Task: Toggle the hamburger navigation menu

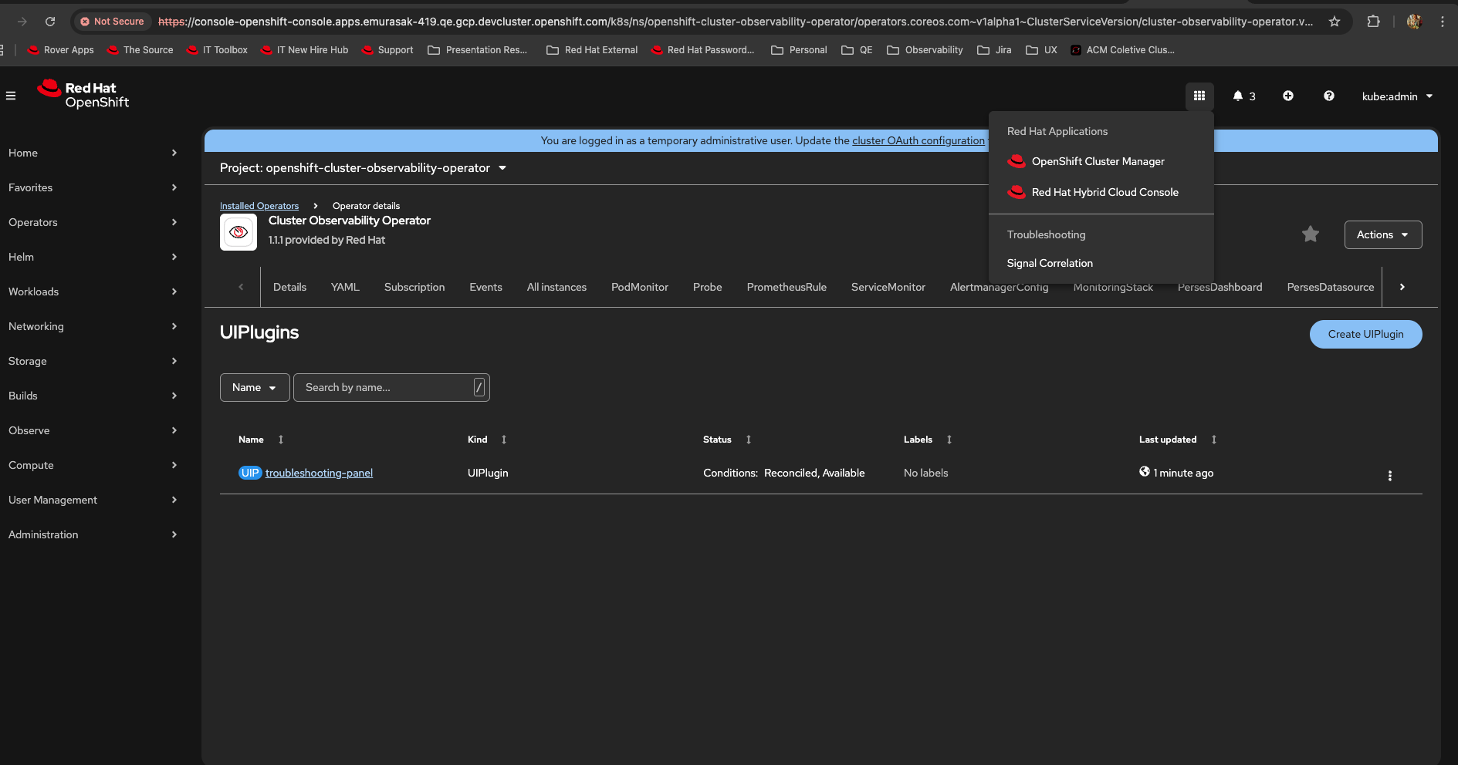Action: pos(11,96)
